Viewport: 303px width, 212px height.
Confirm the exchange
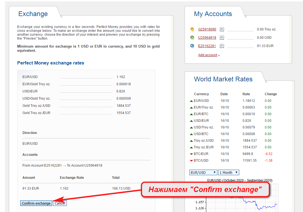point(36,203)
